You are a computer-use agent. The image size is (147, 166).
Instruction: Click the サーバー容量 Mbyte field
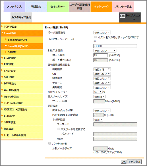(99, 101)
